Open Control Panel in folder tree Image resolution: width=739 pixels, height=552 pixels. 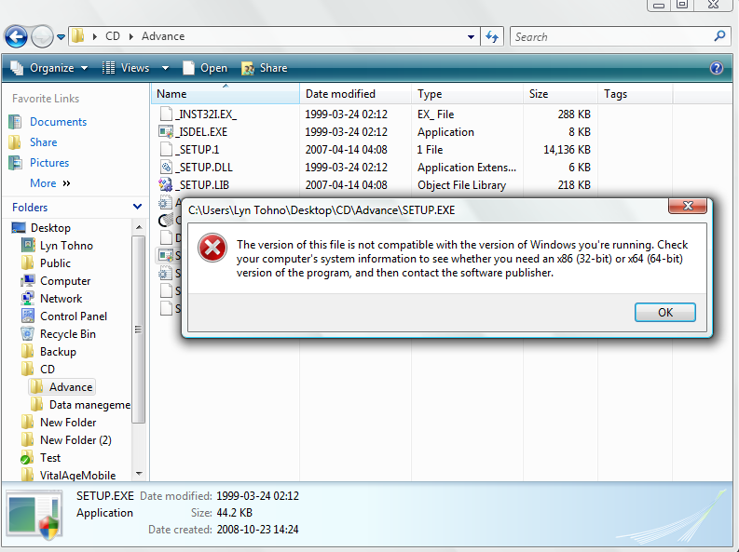73,316
